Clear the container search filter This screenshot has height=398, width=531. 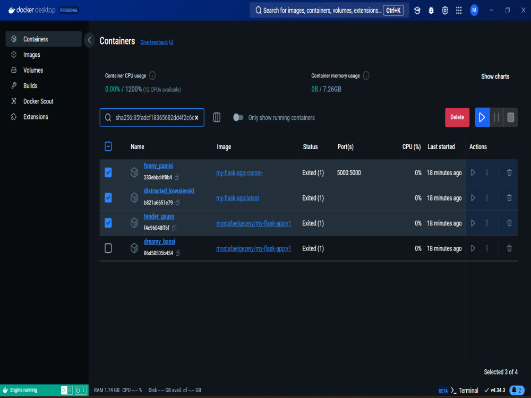[196, 118]
